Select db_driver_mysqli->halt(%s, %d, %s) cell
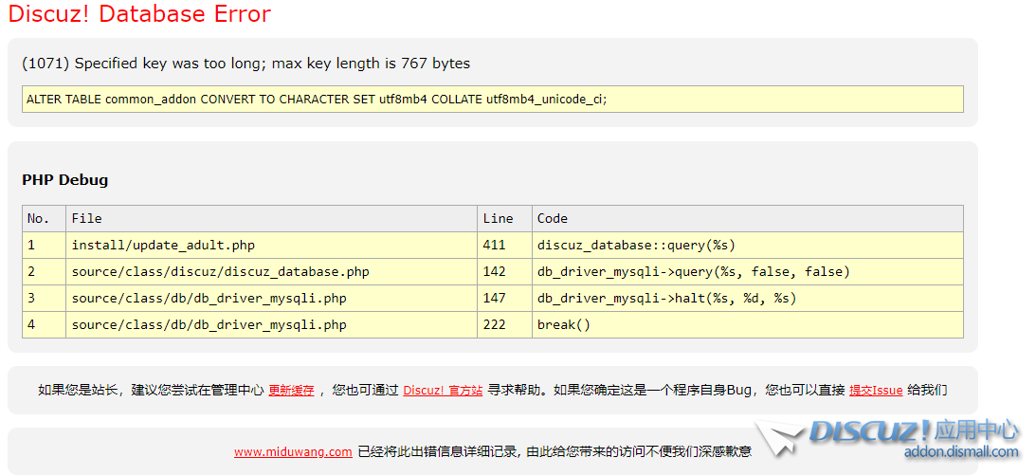 pos(747,298)
